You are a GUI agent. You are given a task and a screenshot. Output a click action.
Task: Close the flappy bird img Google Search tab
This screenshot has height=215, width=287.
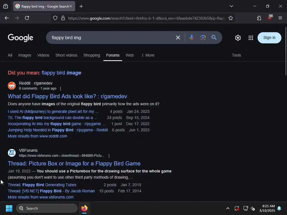[71, 6]
